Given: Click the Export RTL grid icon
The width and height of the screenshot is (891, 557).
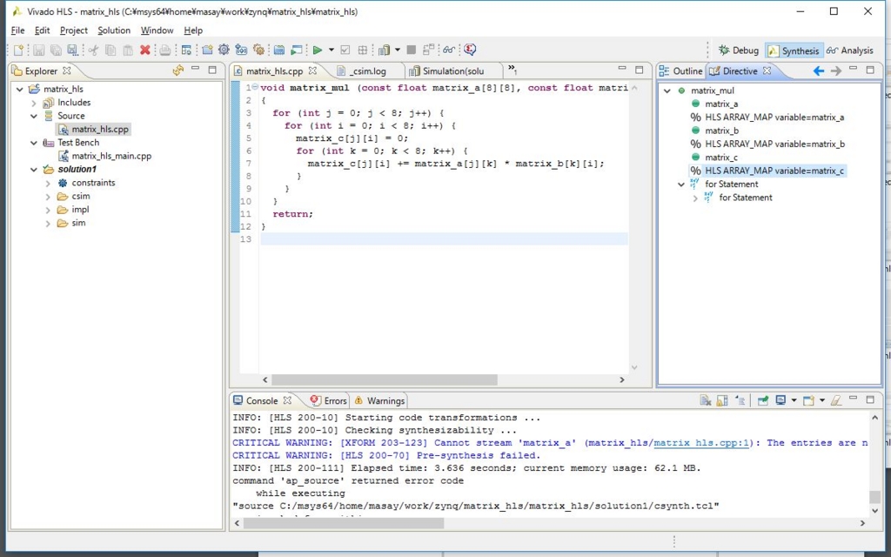Looking at the screenshot, I should click(363, 50).
